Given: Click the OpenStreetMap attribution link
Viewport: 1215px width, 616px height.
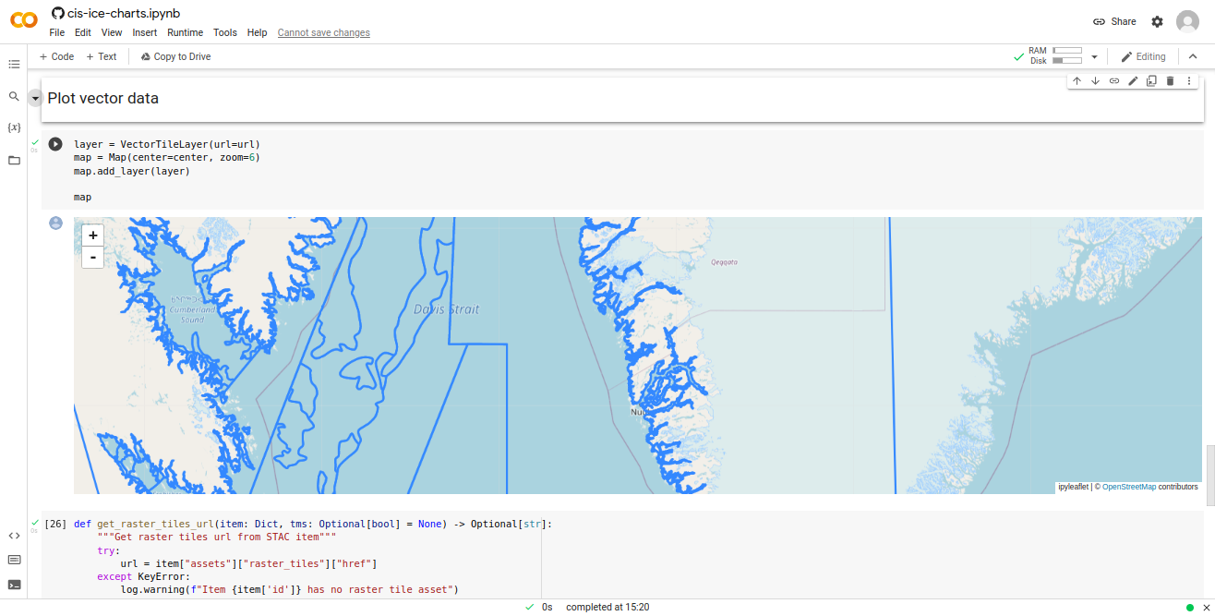Looking at the screenshot, I should tap(1128, 487).
